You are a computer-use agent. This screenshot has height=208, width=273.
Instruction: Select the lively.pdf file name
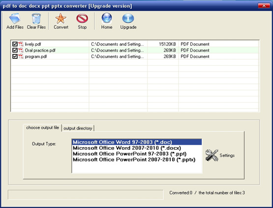(33, 44)
